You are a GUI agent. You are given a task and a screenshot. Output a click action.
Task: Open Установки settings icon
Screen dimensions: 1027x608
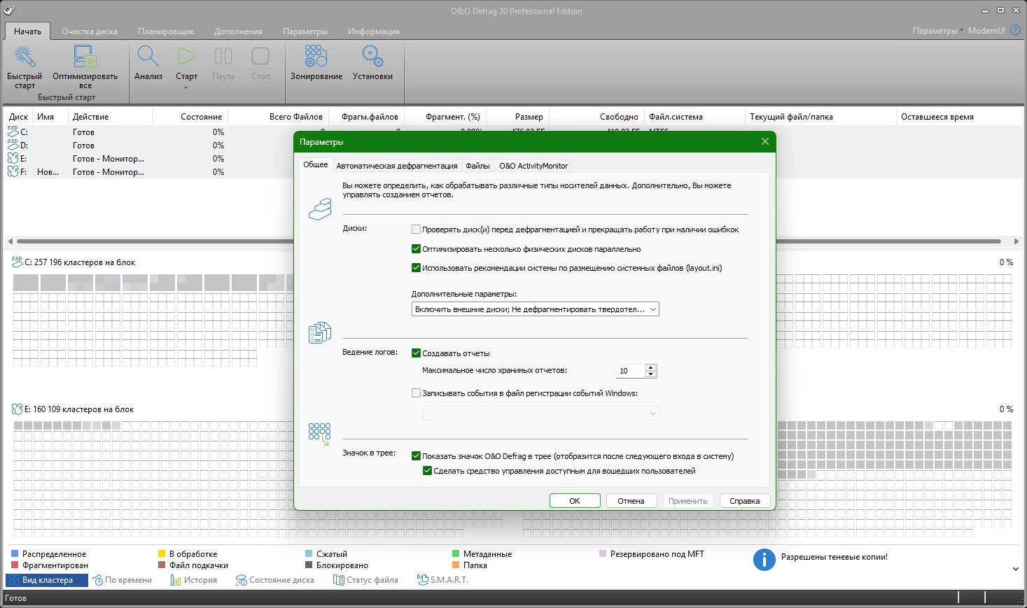[x=372, y=57]
